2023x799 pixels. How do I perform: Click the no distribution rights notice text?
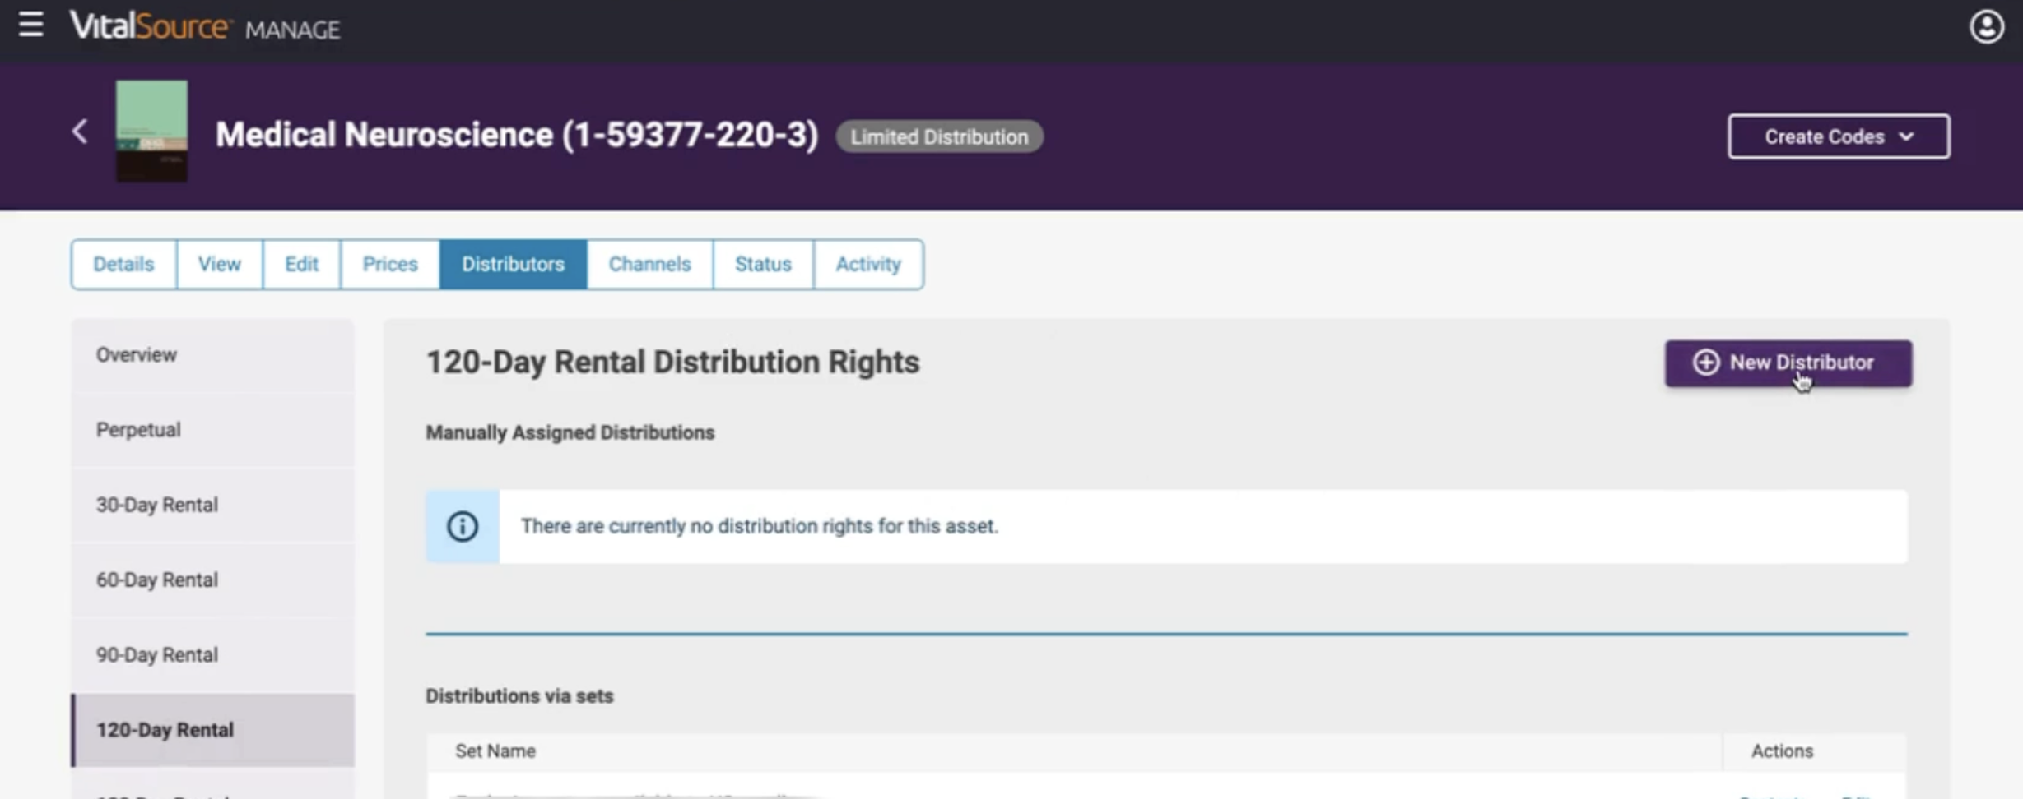click(759, 527)
